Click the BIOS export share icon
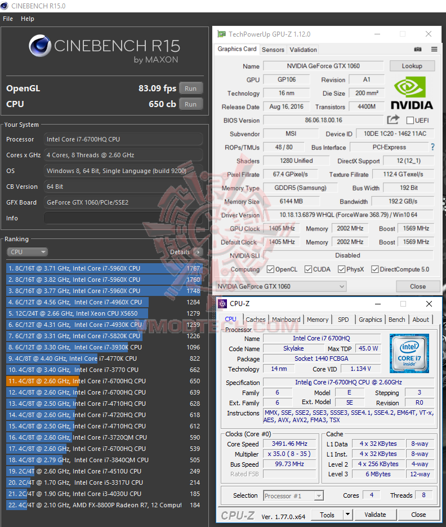The image size is (446, 527). [393, 119]
